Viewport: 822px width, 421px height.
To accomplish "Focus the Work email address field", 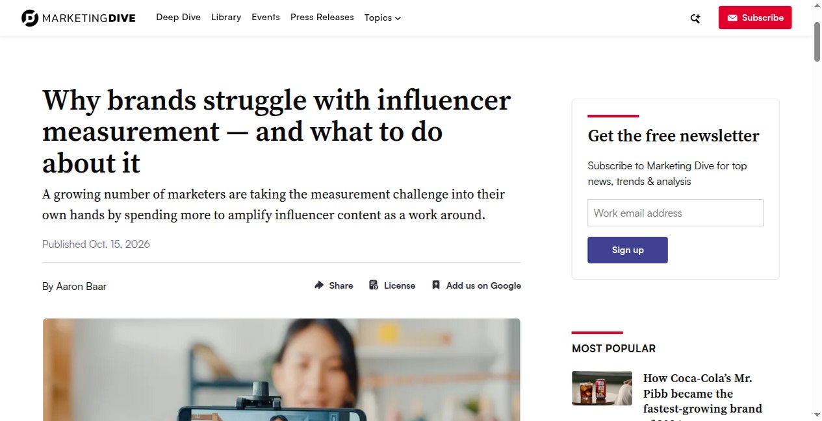I will [675, 213].
